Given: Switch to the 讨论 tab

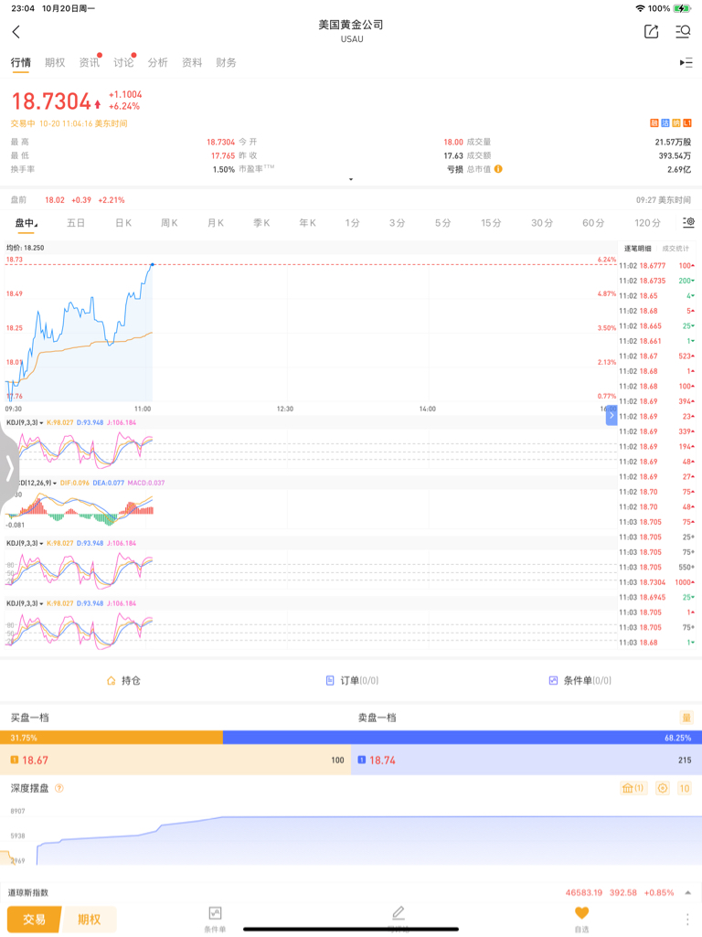Looking at the screenshot, I should (123, 63).
